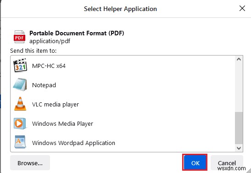Click the red PDF file type icon
The height and width of the screenshot is (173, 251).
click(x=19, y=37)
